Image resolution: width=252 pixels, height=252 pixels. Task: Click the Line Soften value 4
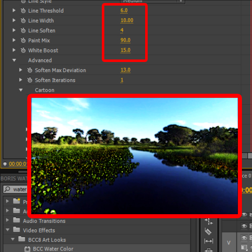[x=122, y=30]
